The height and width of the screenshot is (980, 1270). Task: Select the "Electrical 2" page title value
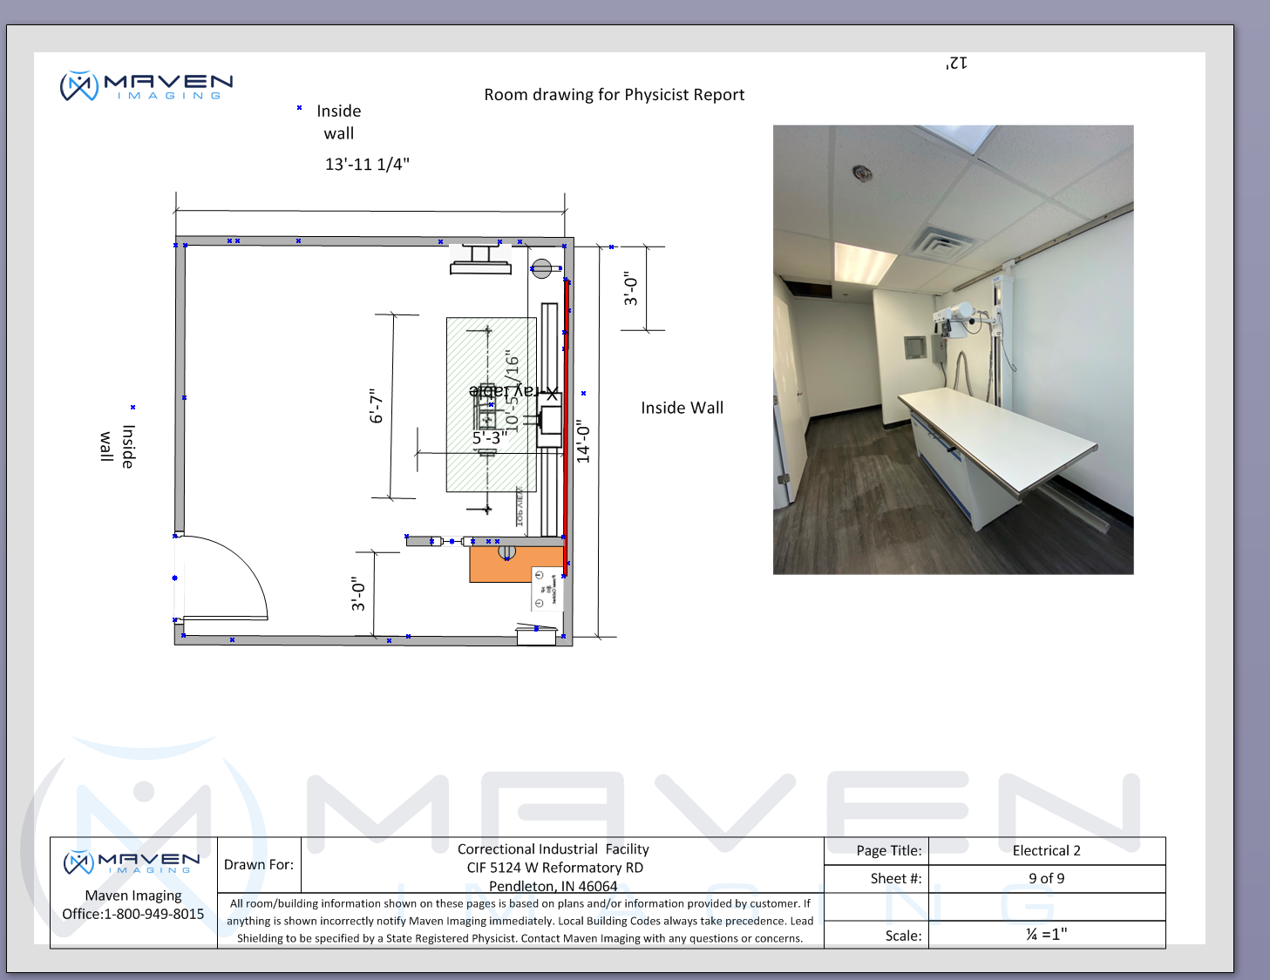point(1047,851)
